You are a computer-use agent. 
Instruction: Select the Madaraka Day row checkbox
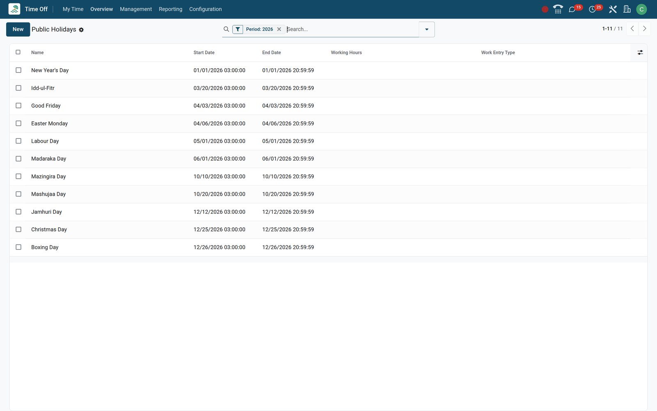[18, 159]
